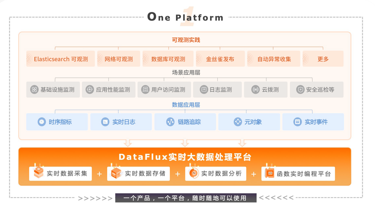
Task: Click the 用户访问监测 chart icon
Action: pos(145,89)
